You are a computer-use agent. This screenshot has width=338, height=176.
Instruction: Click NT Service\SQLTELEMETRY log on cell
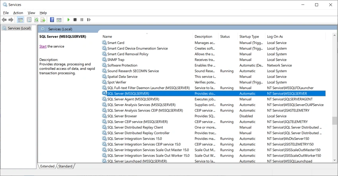[x=287, y=122]
